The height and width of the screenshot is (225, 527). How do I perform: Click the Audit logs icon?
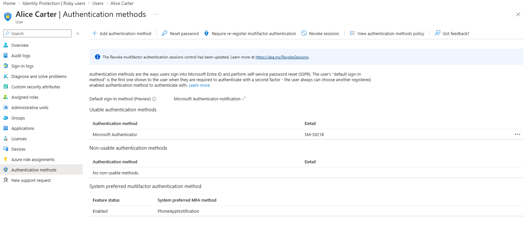[x=6, y=56]
